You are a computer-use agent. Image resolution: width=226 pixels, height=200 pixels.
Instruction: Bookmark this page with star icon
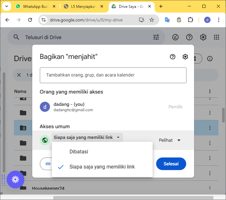(x=152, y=20)
